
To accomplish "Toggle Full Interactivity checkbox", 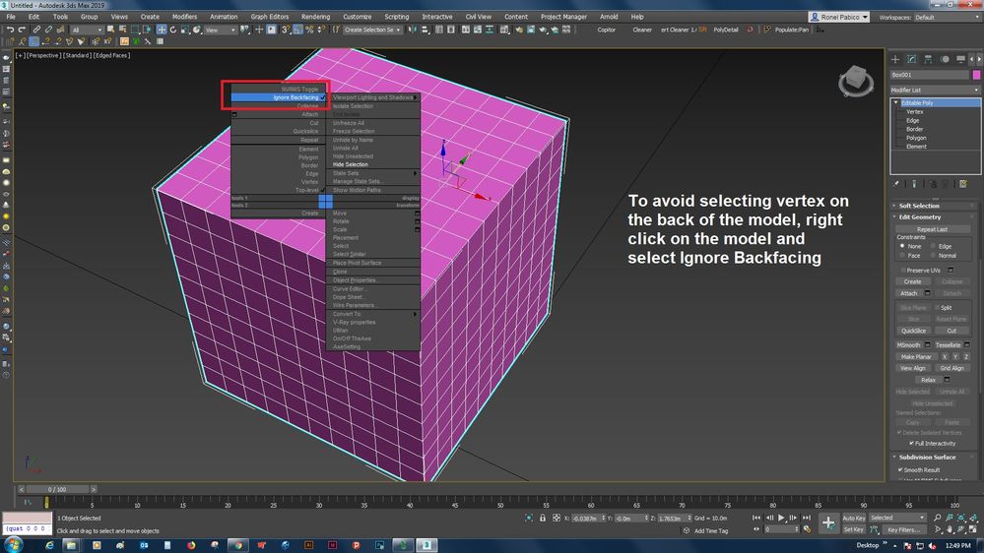I will tap(911, 443).
